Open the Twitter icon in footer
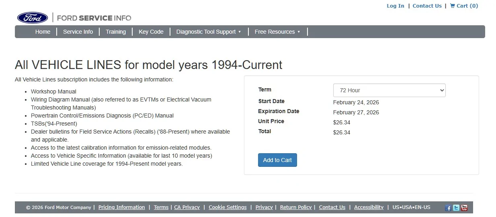This screenshot has height=217, width=496. pyautogui.click(x=456, y=208)
